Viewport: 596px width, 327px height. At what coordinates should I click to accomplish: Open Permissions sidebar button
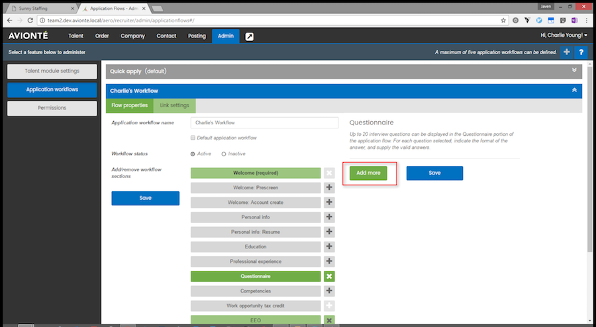52,109
